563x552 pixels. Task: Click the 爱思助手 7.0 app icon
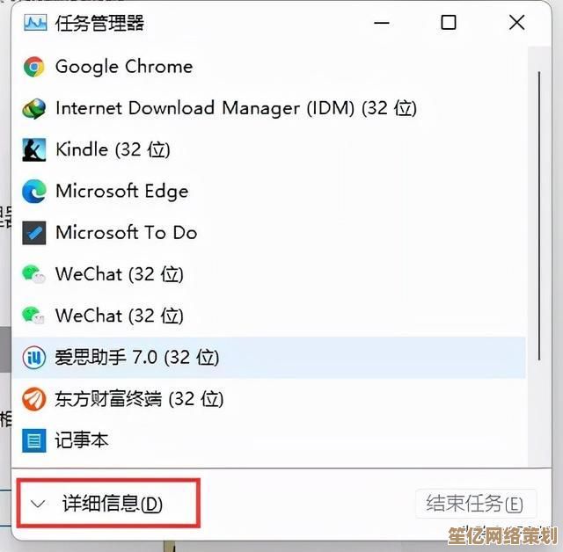[x=34, y=358]
